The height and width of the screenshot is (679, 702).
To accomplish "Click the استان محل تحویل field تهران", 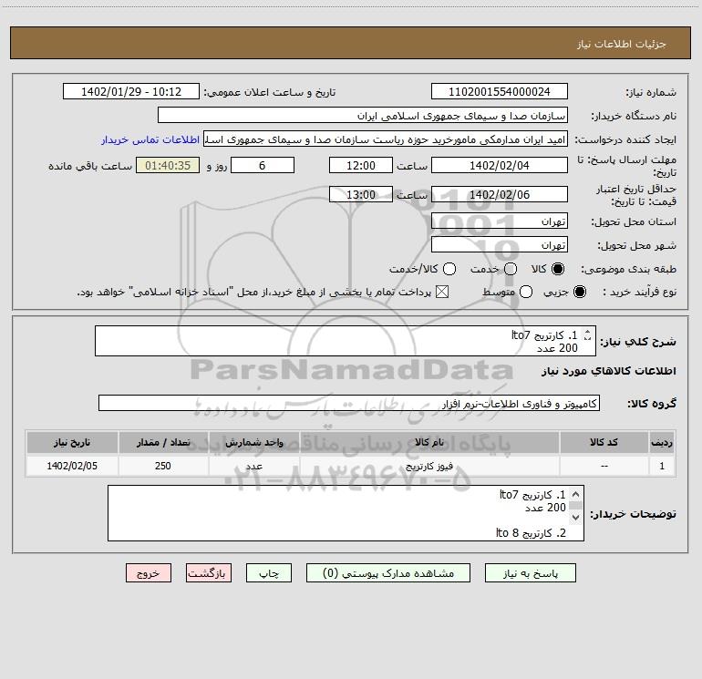I will (500, 221).
